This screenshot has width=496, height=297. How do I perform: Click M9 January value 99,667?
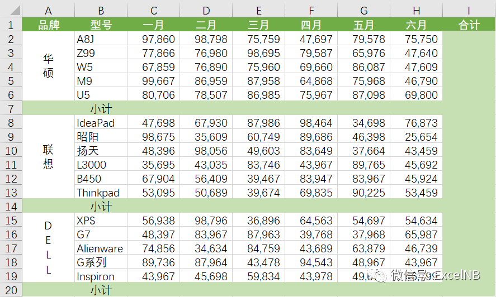[154, 80]
